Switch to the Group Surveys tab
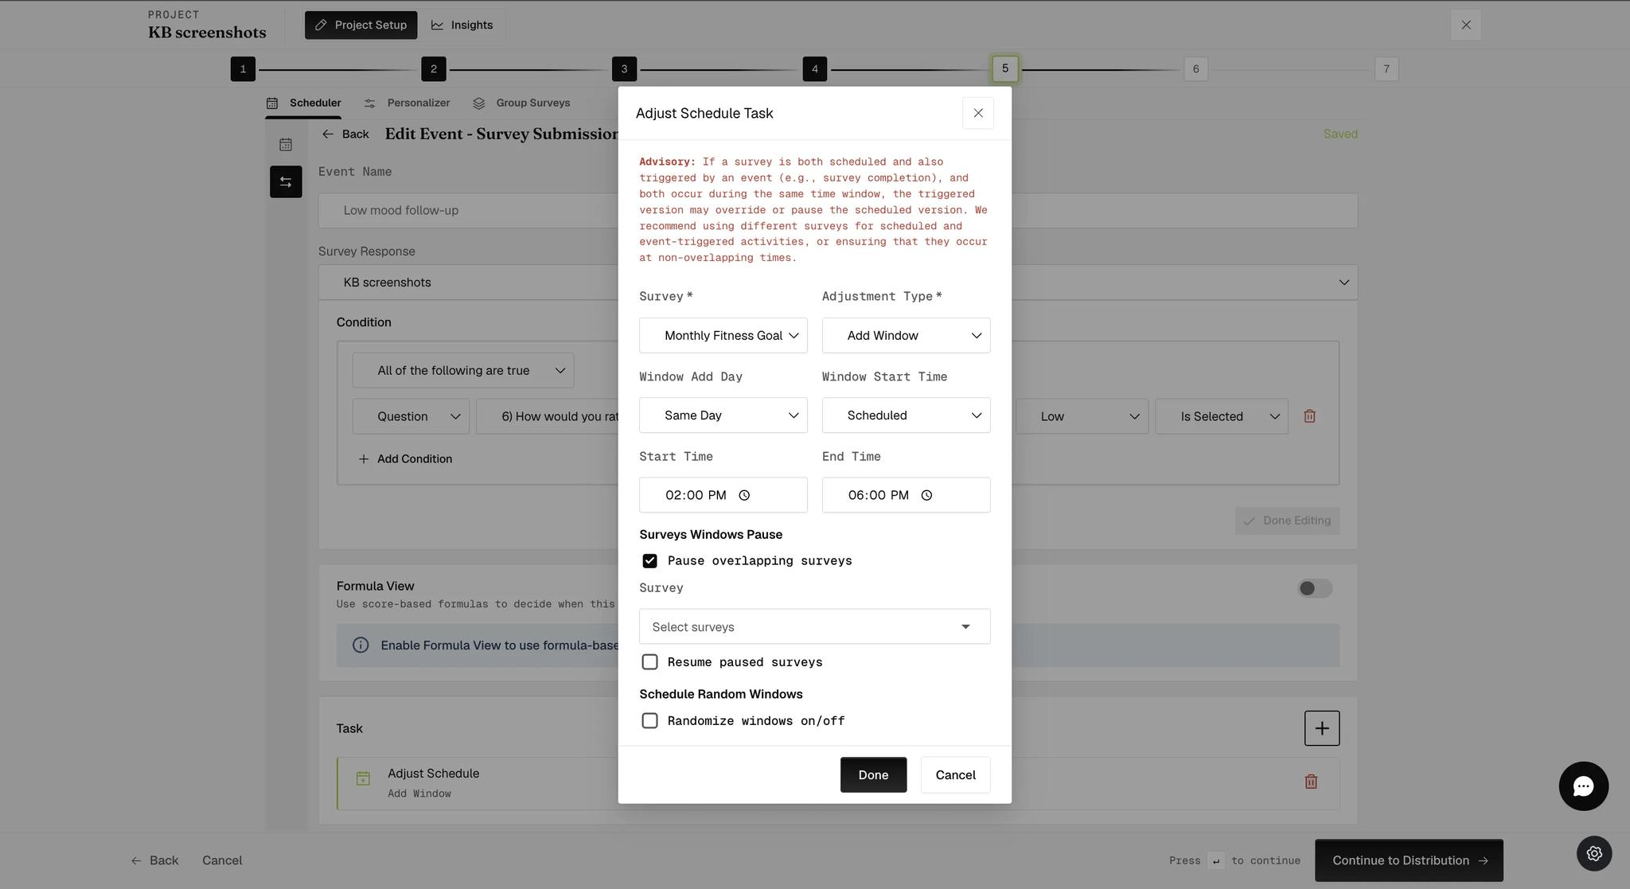This screenshot has width=1630, height=889. pyautogui.click(x=521, y=103)
